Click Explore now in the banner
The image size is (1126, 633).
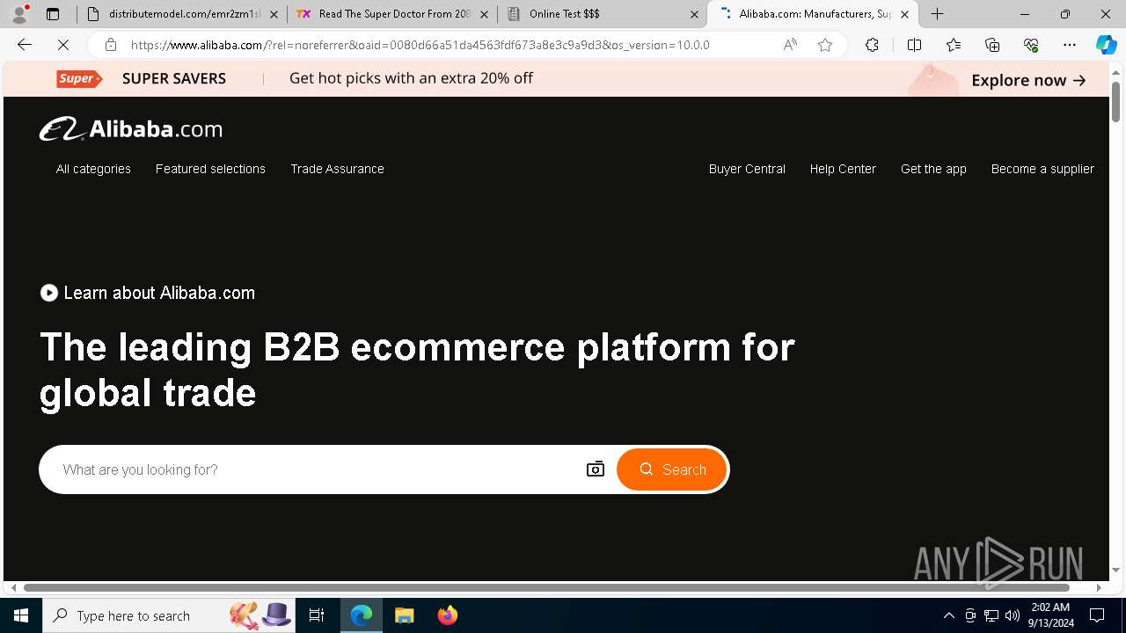point(1028,80)
